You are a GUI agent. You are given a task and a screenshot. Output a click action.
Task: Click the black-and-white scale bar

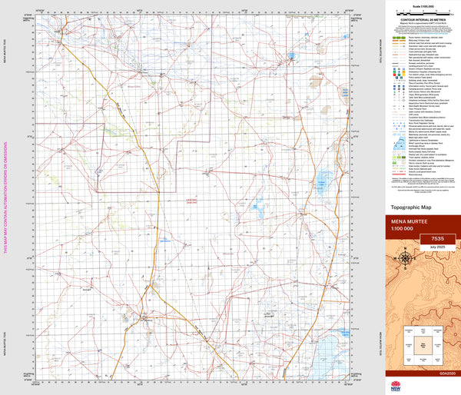pos(423,14)
